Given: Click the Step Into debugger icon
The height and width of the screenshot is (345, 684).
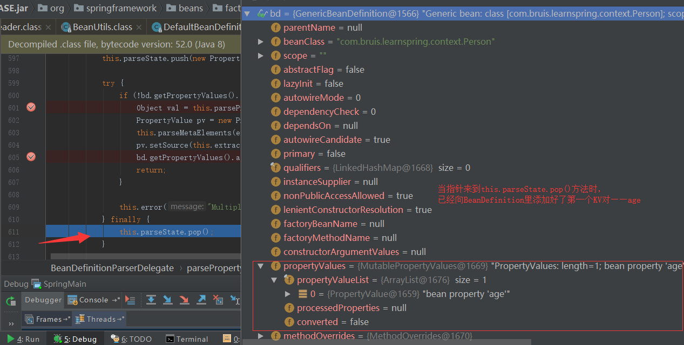Looking at the screenshot, I should coord(168,300).
